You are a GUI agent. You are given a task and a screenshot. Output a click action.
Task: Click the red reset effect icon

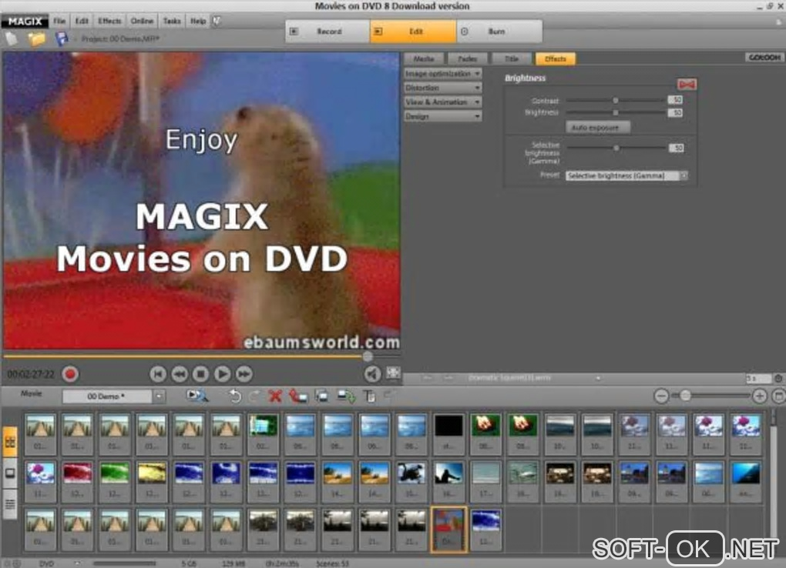click(x=687, y=84)
